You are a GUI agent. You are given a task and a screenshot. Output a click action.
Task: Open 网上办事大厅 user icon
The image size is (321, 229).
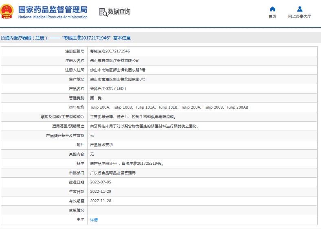pos(300,9)
